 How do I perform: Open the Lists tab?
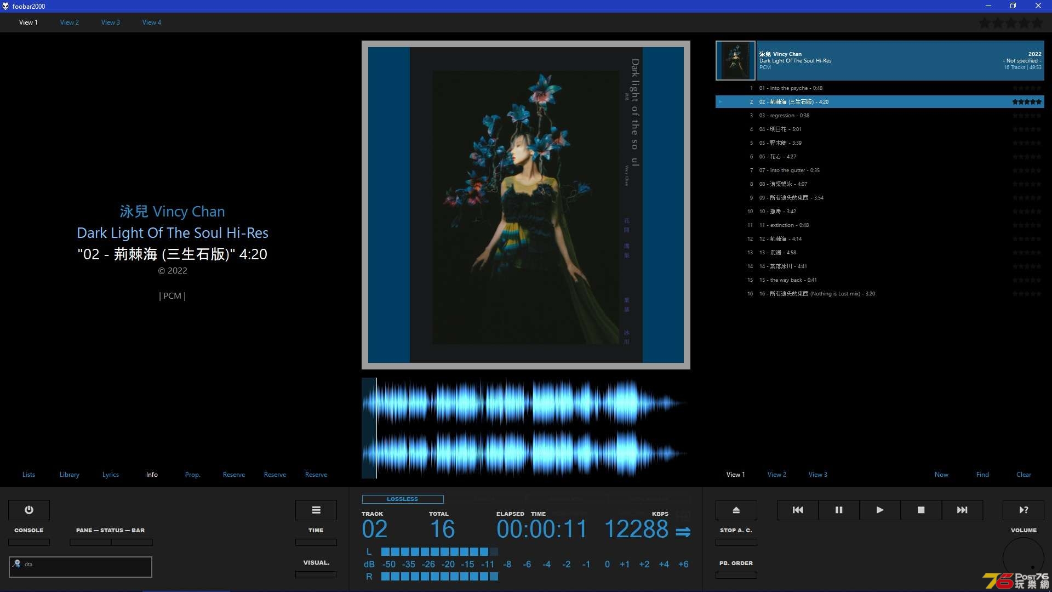click(28, 475)
